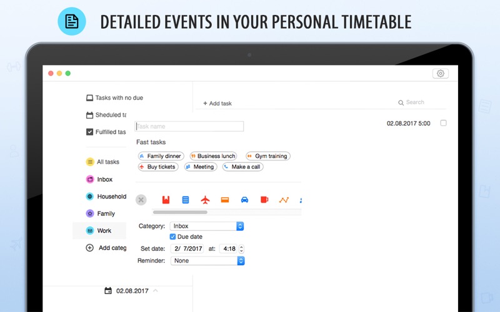Open the Household category
This screenshot has width=500, height=312.
coord(106,197)
